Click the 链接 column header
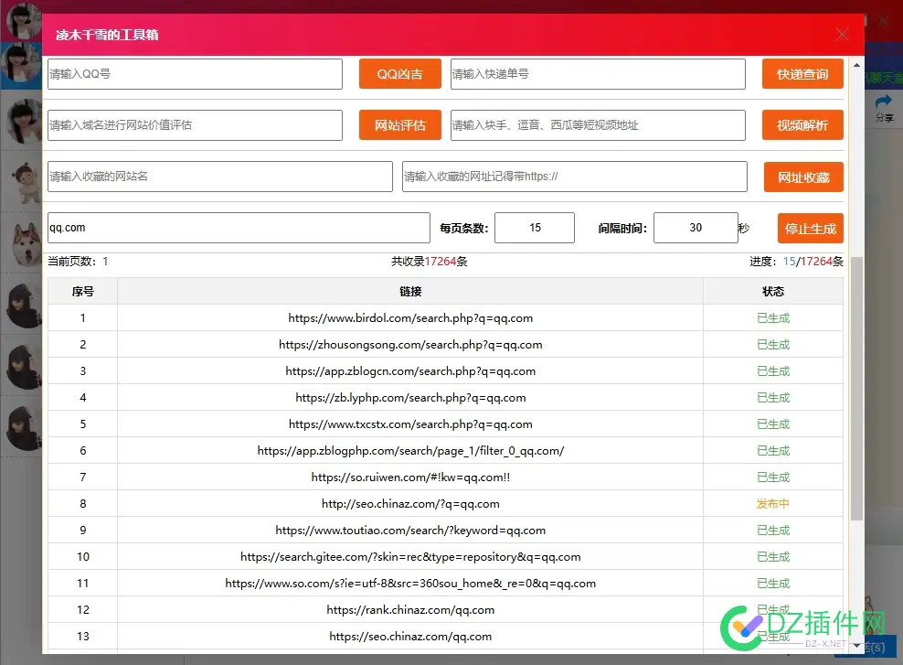The height and width of the screenshot is (665, 903). tap(410, 292)
